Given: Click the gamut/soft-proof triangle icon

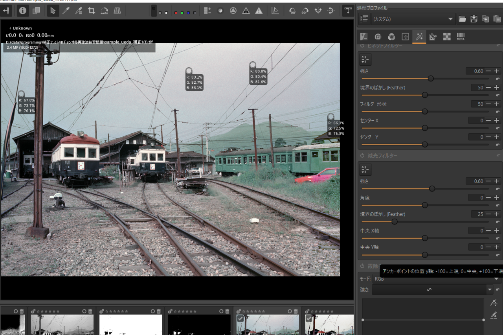Looking at the screenshot, I should [x=275, y=11].
